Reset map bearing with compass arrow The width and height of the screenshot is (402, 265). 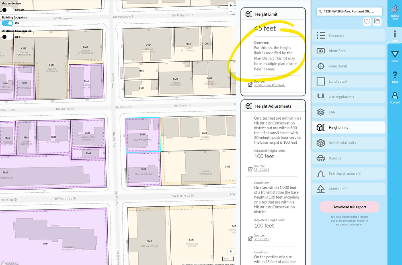point(230,251)
